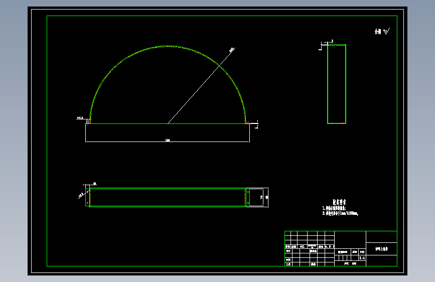The width and height of the screenshot is (435, 282).
Task: Select the semicircular arc in the front view
Action: [x=168, y=46]
